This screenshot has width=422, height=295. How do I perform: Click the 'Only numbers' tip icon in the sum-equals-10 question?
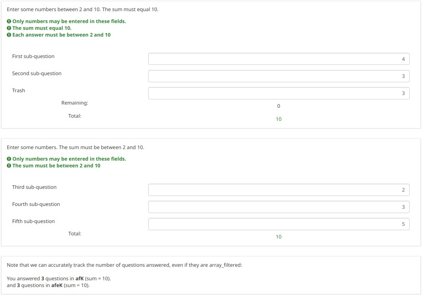(x=9, y=21)
